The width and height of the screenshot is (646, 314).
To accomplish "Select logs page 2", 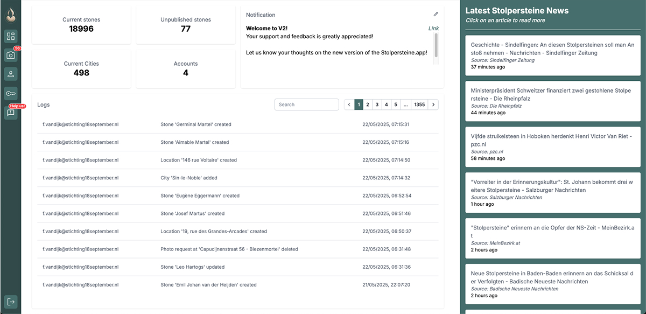I will pyautogui.click(x=368, y=104).
